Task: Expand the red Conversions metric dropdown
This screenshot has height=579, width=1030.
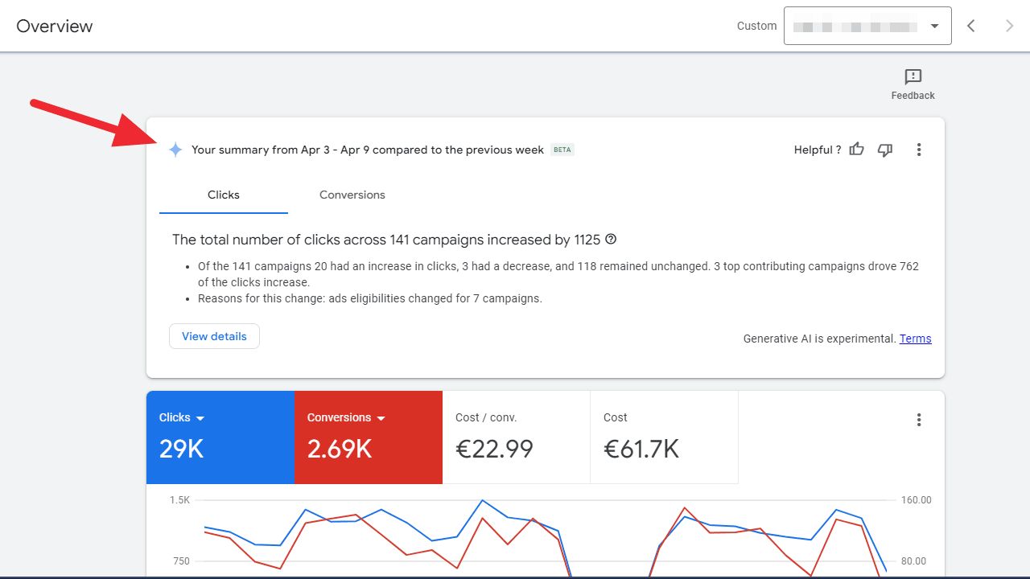Action: [x=381, y=418]
